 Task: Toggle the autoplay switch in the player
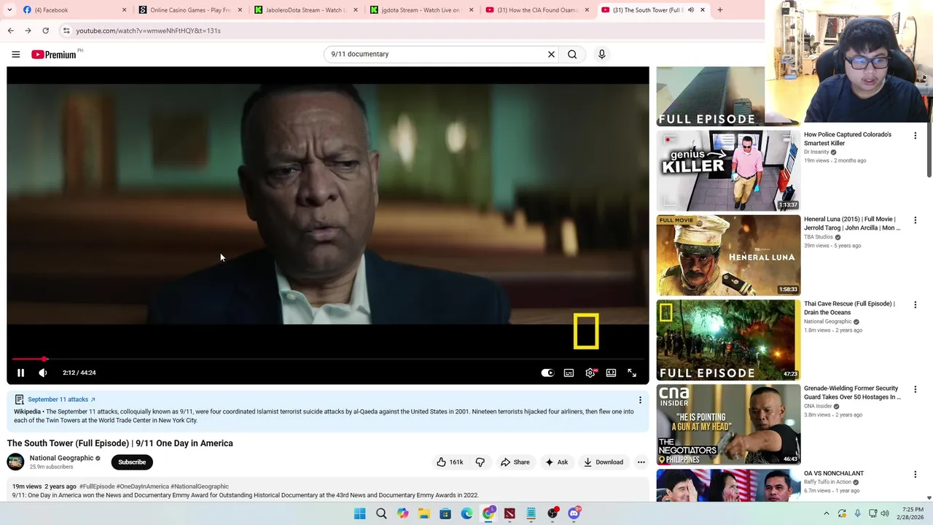(547, 373)
